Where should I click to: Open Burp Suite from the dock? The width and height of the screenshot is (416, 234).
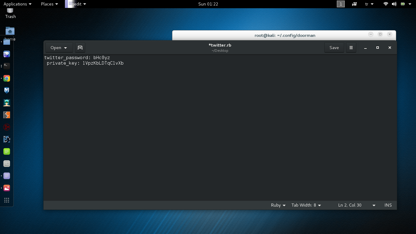[x=7, y=115]
